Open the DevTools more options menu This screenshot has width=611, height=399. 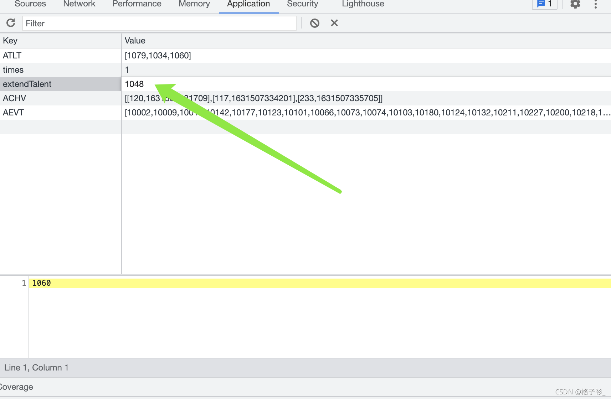pos(595,4)
